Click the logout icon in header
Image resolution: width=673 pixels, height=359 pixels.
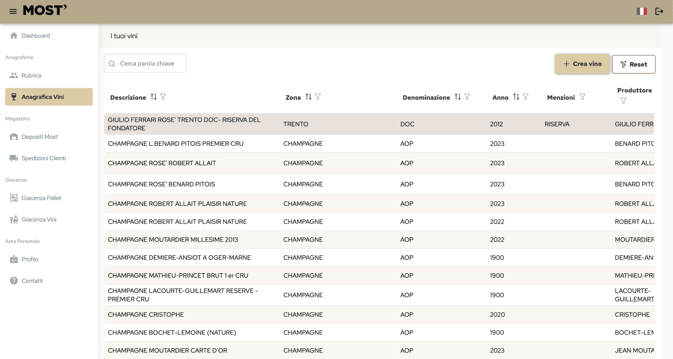659,11
